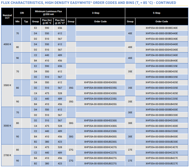Viewport: 191px width, 168px height.
Task: Click the Flux (lm) @ 85 °C header
Action: click(x=47, y=22)
